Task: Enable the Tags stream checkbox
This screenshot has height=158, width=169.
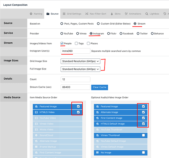Action: [x=76, y=44]
